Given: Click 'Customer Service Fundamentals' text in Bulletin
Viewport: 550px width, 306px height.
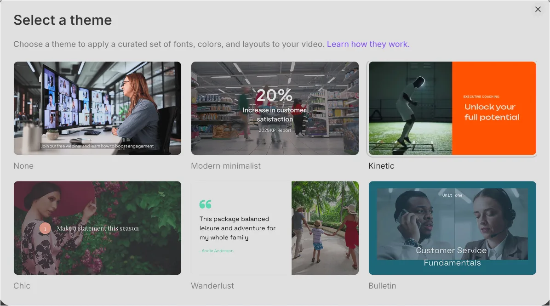Looking at the screenshot, I should [452, 256].
